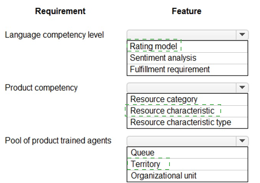The image size is (260, 183).
Task: Pick the Resource characteristic type option
Action: (187, 123)
